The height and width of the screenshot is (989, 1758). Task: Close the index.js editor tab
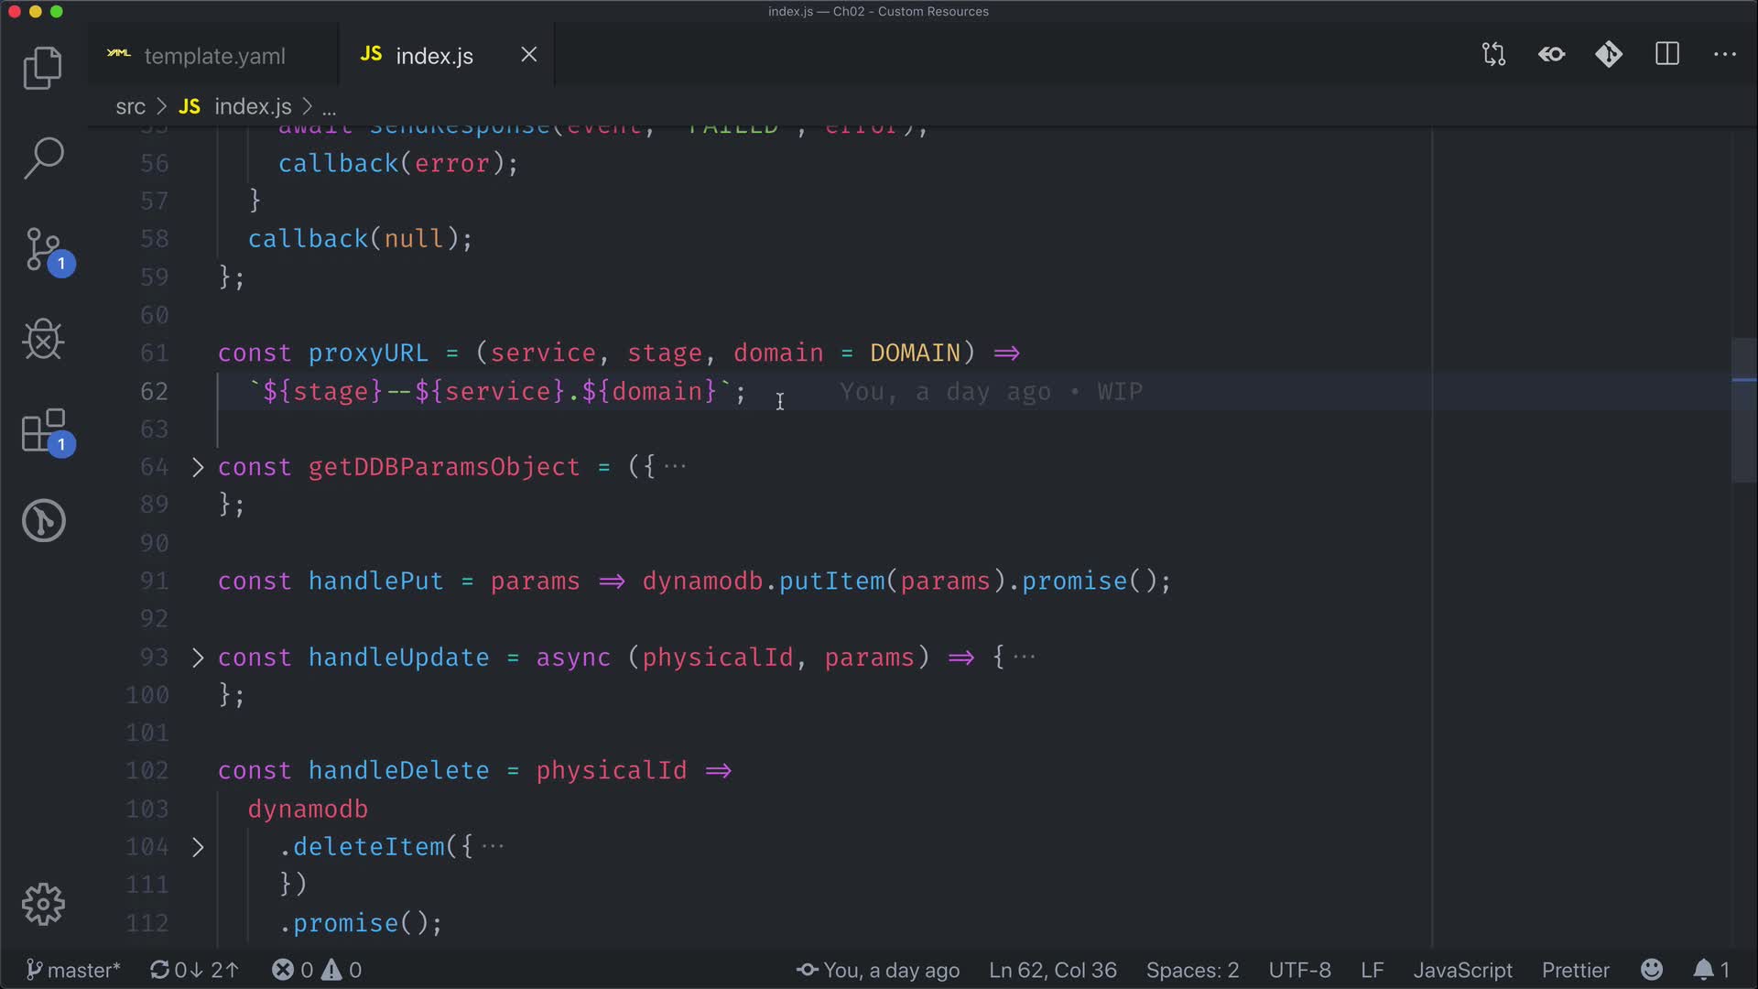click(528, 55)
